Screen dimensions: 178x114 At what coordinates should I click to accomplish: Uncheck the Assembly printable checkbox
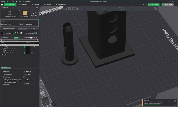(x=25, y=47)
